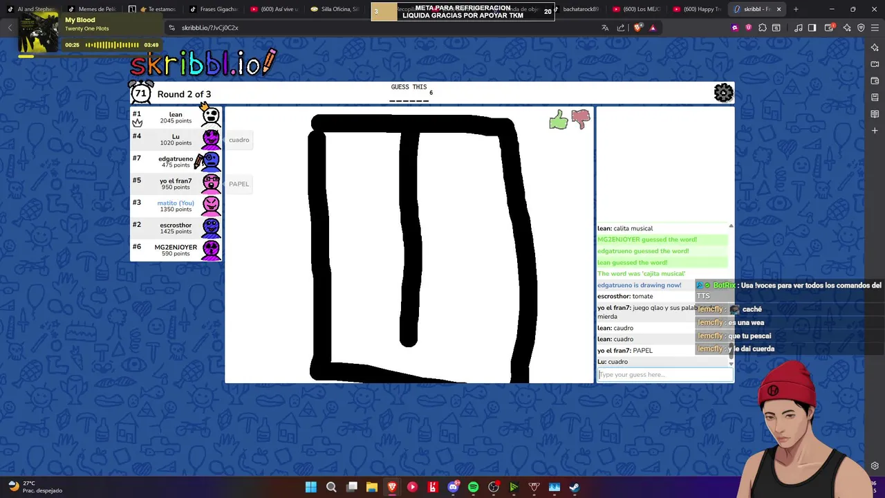Click the skribbl.io address bar URL
Viewport: 885px width, 498px height.
point(210,28)
